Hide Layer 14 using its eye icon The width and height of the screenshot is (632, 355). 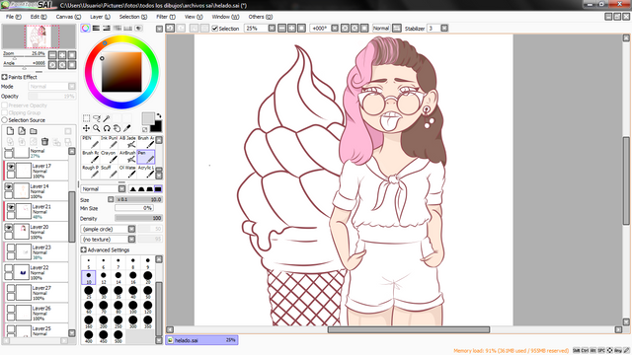(x=9, y=186)
